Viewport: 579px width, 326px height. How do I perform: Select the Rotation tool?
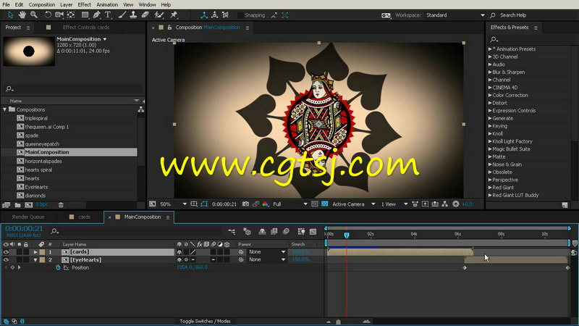48,14
